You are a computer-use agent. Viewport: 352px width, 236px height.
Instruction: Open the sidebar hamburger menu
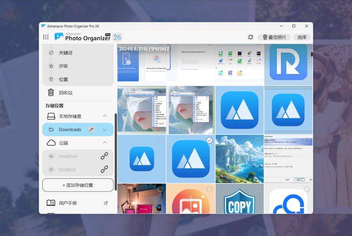[x=46, y=37]
